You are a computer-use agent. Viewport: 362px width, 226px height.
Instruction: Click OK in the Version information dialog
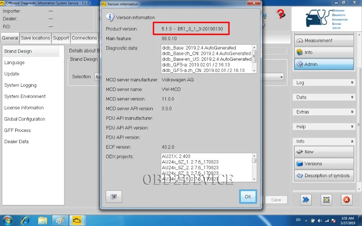tap(248, 196)
